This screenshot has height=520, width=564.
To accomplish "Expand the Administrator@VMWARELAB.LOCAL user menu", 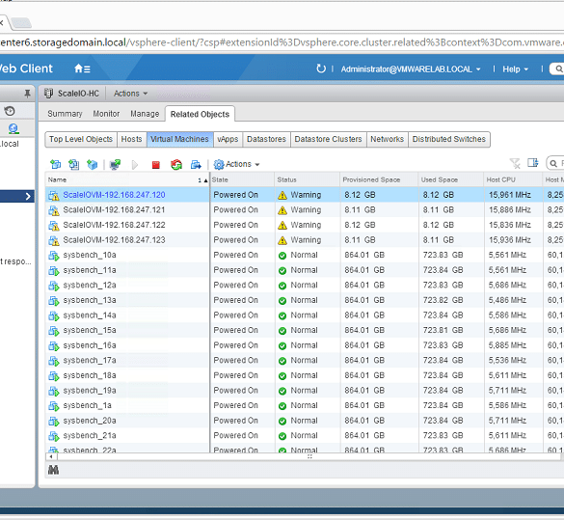I will tap(411, 69).
